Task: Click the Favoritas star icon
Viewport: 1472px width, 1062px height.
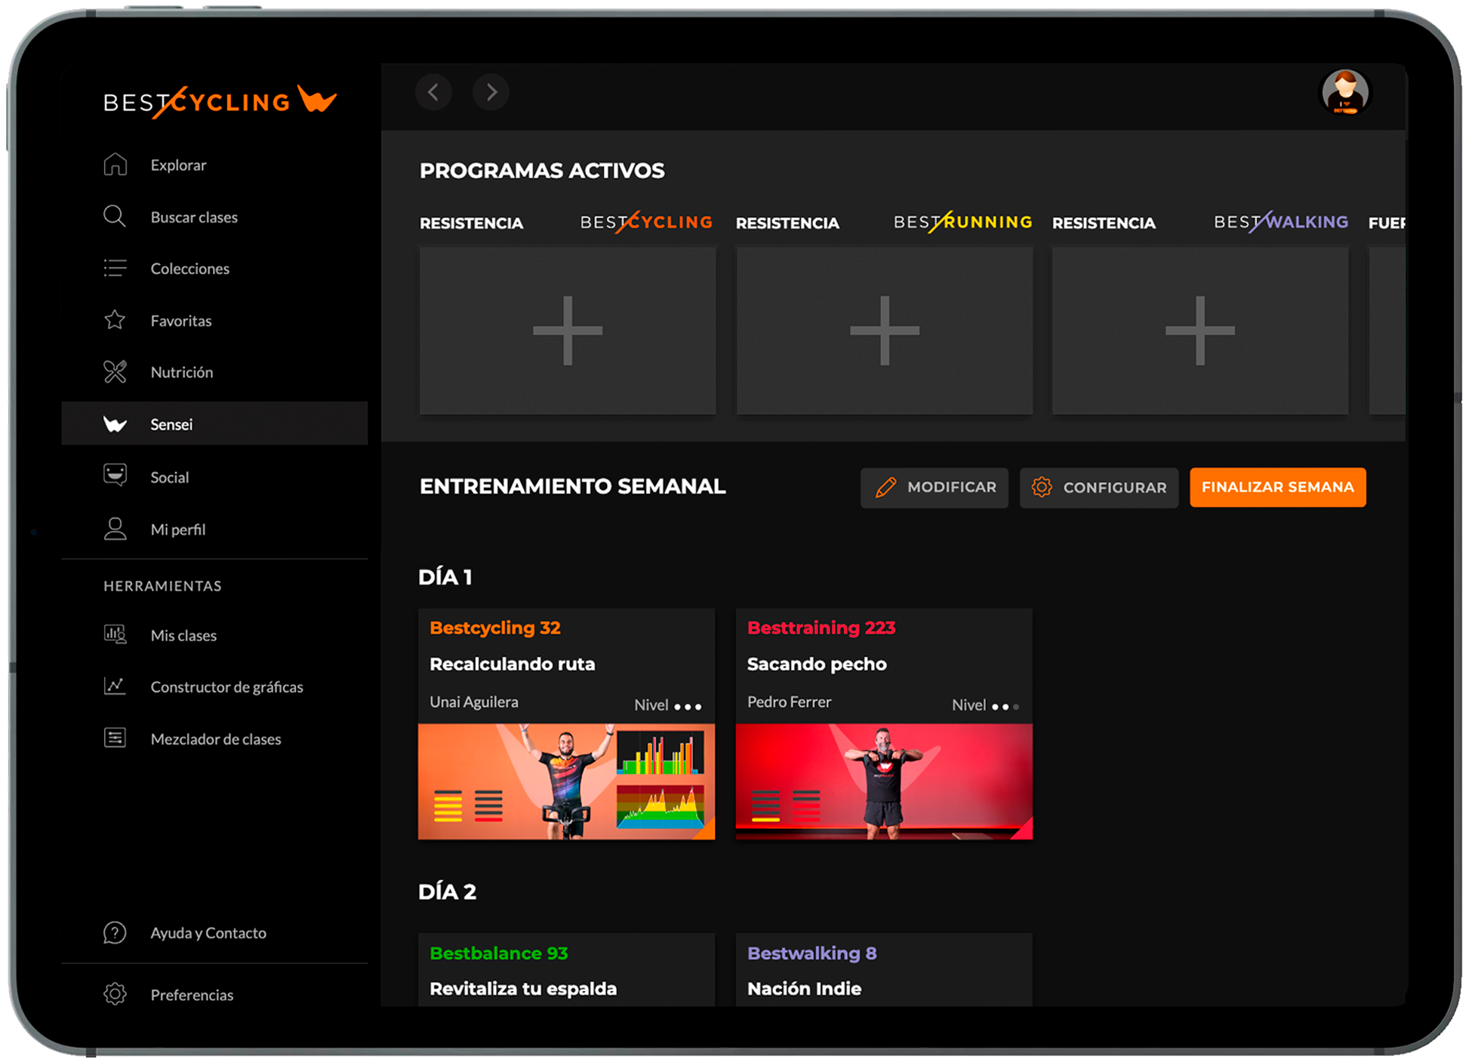Action: click(x=115, y=320)
